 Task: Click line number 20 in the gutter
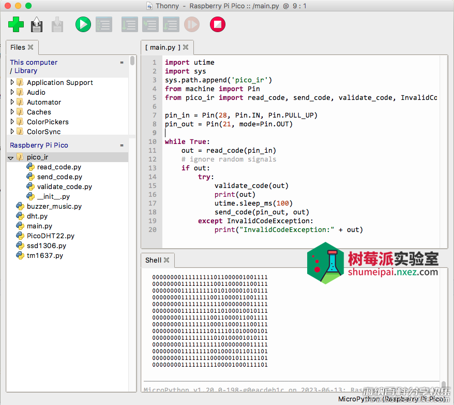point(153,229)
